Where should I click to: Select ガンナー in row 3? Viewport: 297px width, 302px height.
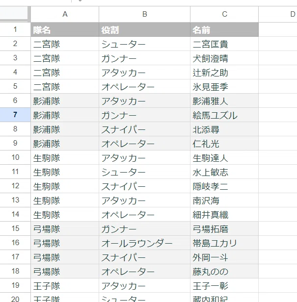(144, 58)
